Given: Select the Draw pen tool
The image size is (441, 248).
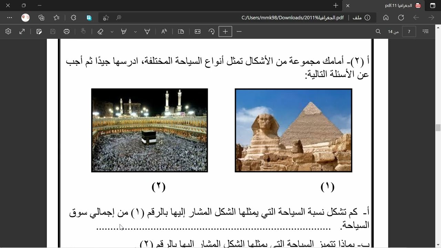Looking at the screenshot, I should point(147,31).
